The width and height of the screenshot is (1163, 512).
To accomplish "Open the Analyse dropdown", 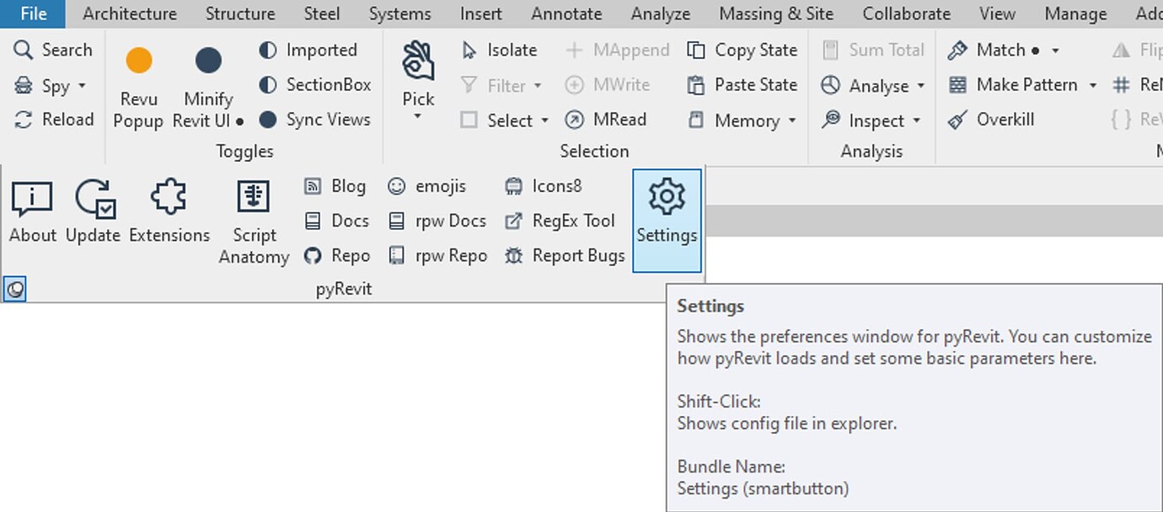I will click(x=873, y=85).
